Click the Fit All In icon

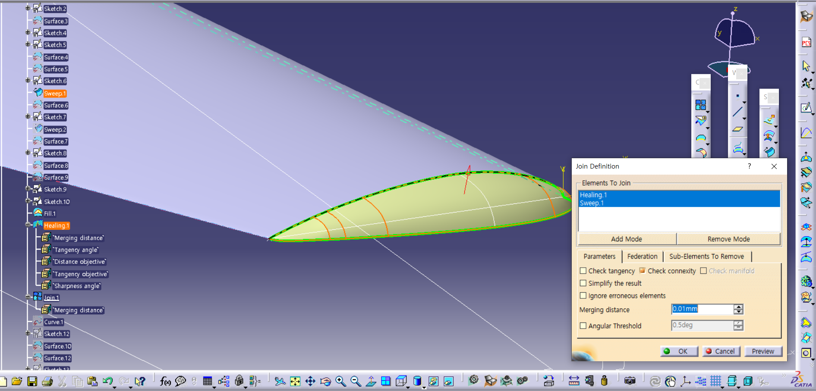pos(295,381)
